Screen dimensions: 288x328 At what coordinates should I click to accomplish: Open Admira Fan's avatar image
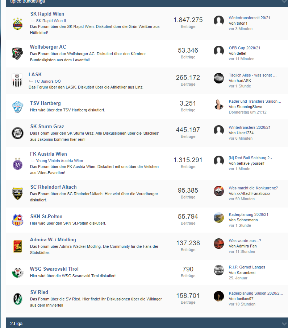click(219, 244)
